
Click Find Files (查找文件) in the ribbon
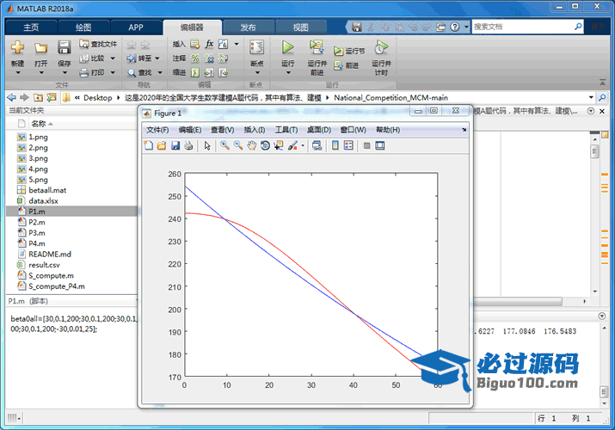coord(98,45)
